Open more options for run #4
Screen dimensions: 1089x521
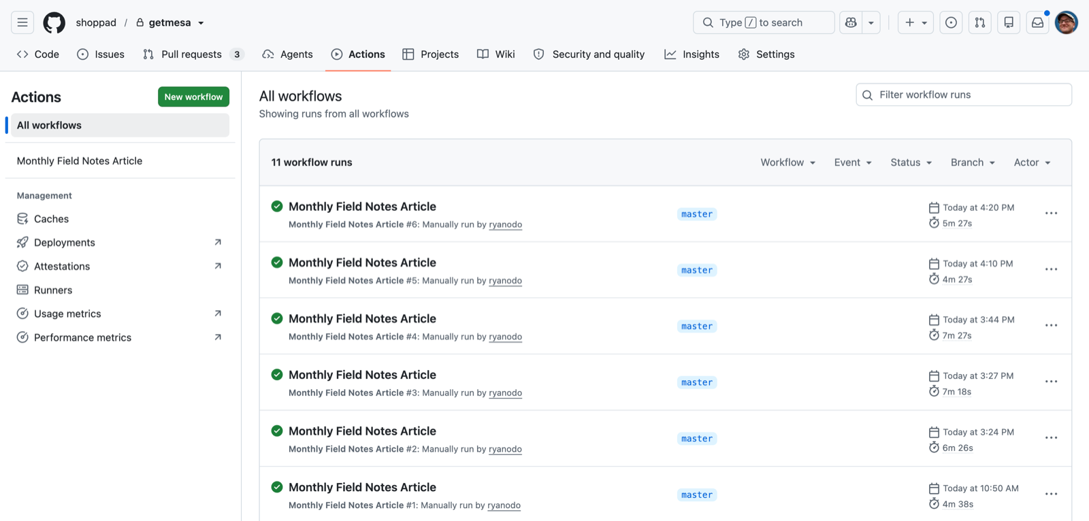click(x=1051, y=326)
